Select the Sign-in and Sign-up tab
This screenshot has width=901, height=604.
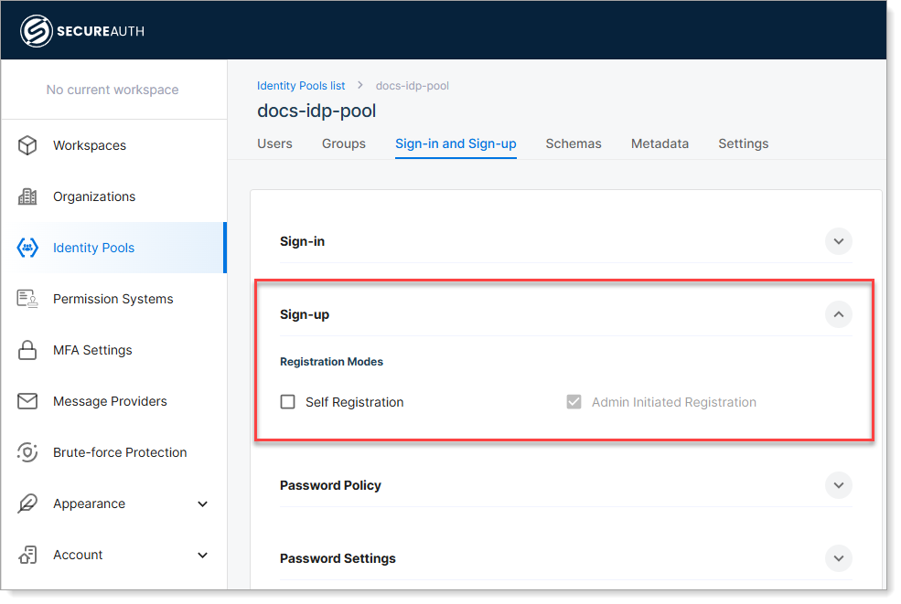pos(456,143)
